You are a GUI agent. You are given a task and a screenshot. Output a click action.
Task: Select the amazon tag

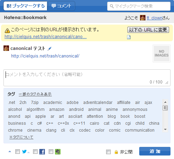57,109
